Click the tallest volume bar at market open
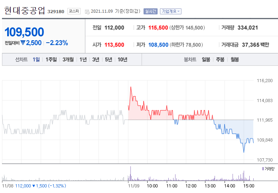This screenshot has width=278, height=193. point(131,173)
